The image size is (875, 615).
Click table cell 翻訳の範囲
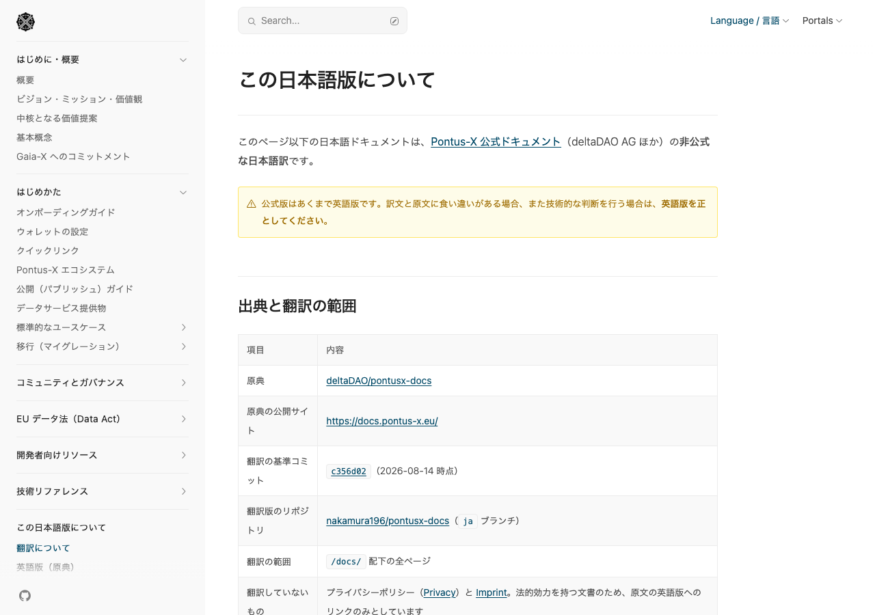click(278, 562)
